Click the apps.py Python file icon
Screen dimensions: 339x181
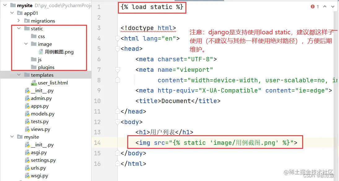coord(27,106)
